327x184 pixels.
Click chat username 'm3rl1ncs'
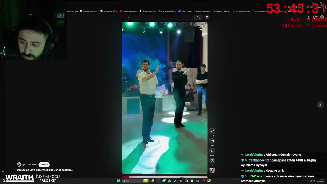click(x=255, y=176)
